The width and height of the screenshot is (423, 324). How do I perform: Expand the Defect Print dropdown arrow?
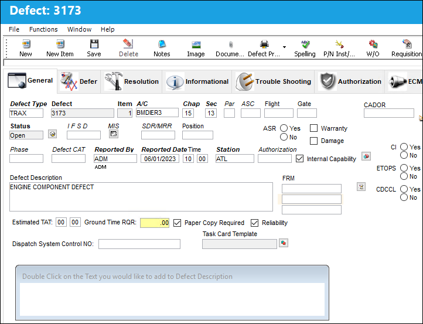(x=284, y=47)
